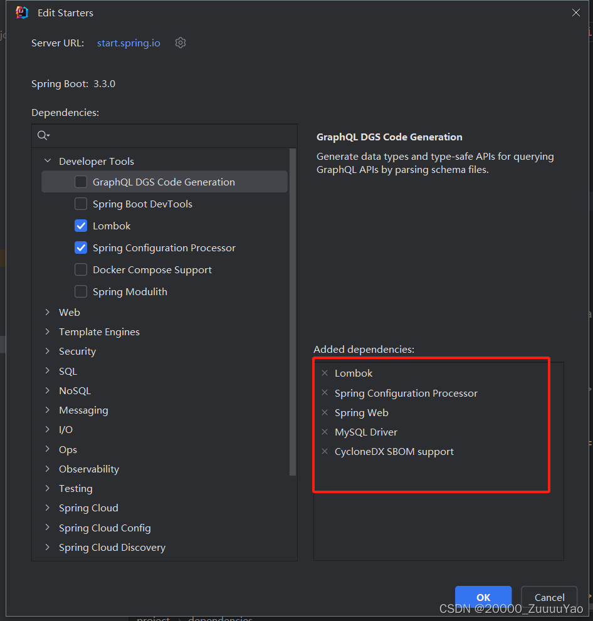Expand the Security category

pyautogui.click(x=48, y=351)
